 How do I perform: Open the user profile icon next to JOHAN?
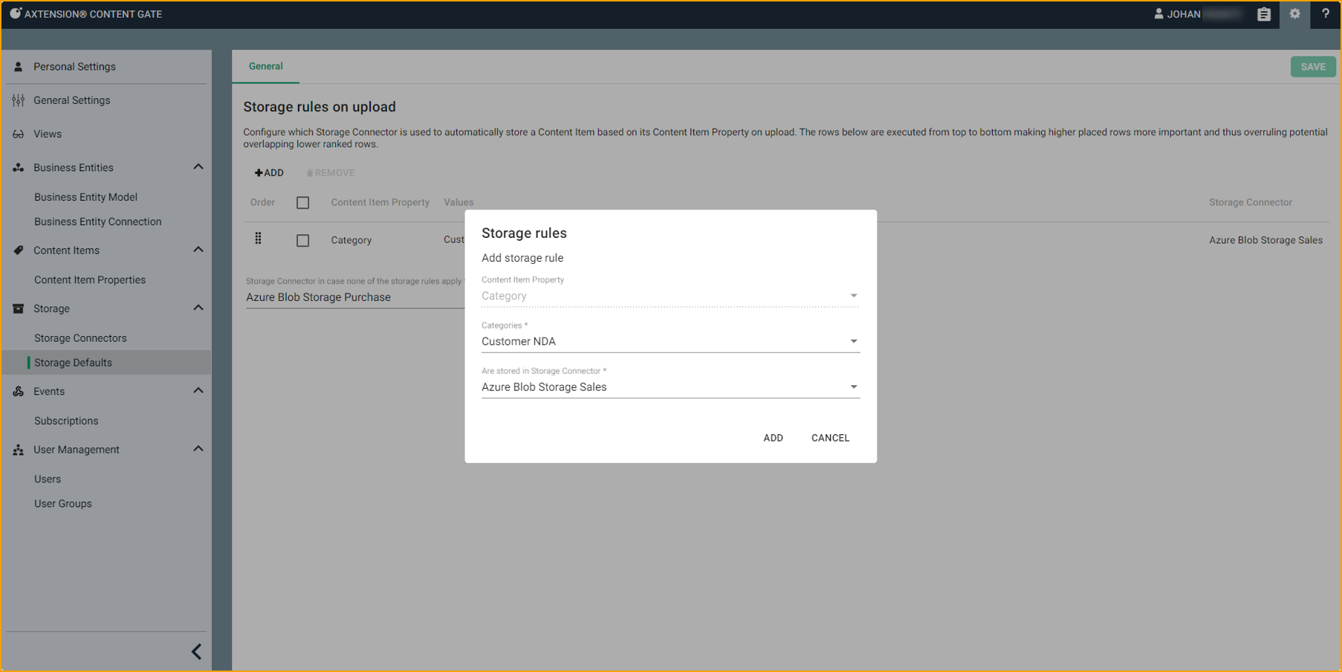coord(1158,14)
